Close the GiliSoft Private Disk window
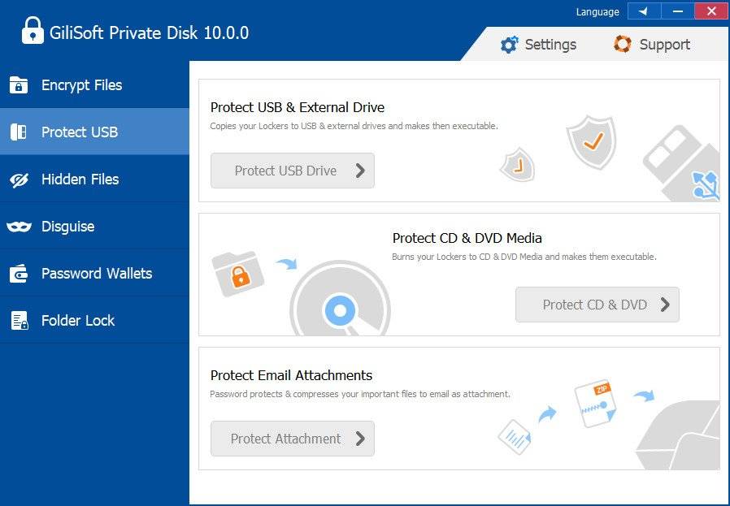The height and width of the screenshot is (506, 730). (x=711, y=11)
